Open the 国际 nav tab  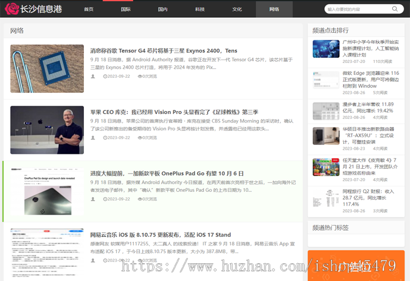point(126,10)
